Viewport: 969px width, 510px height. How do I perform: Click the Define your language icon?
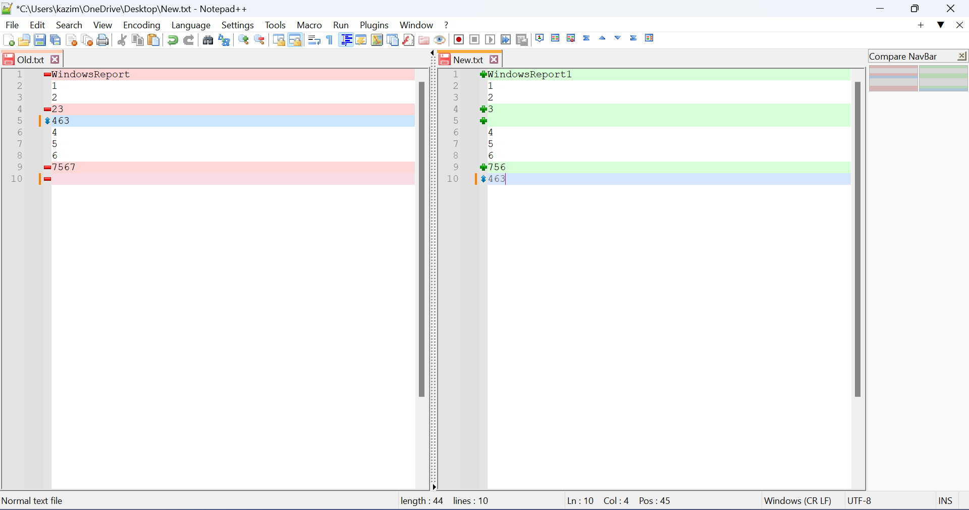[361, 40]
